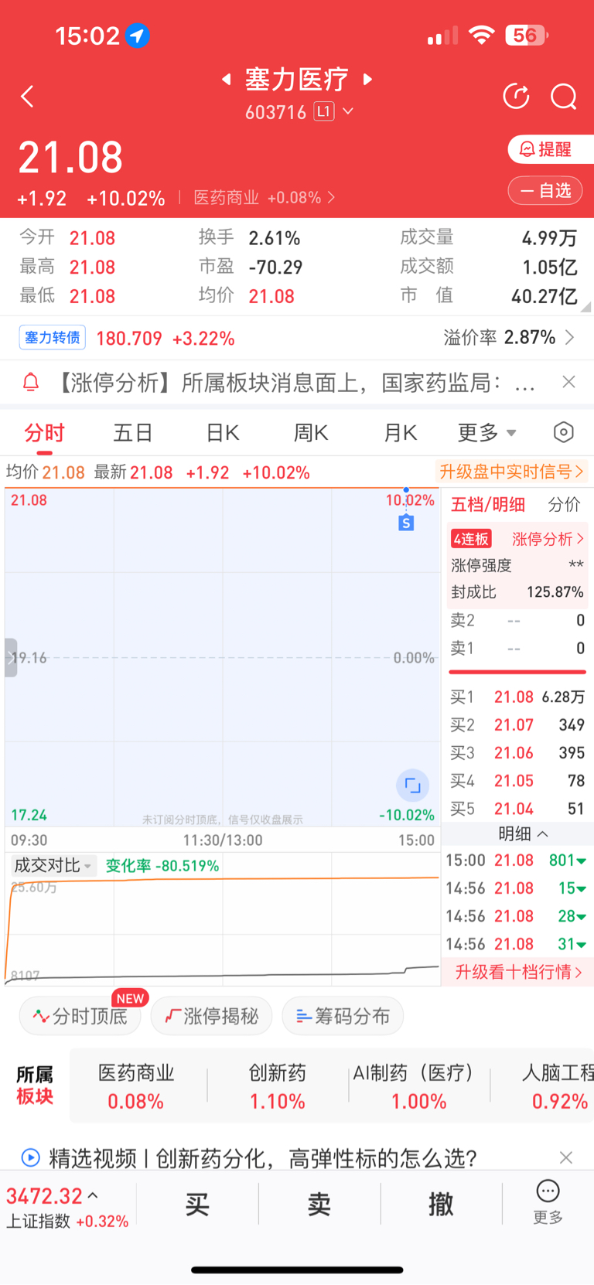Open 人脑工程 sector card
This screenshot has width=594, height=1285.
[558, 1086]
